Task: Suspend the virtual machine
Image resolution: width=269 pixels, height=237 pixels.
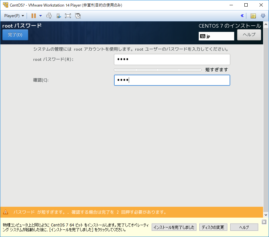Action: (x=34, y=15)
